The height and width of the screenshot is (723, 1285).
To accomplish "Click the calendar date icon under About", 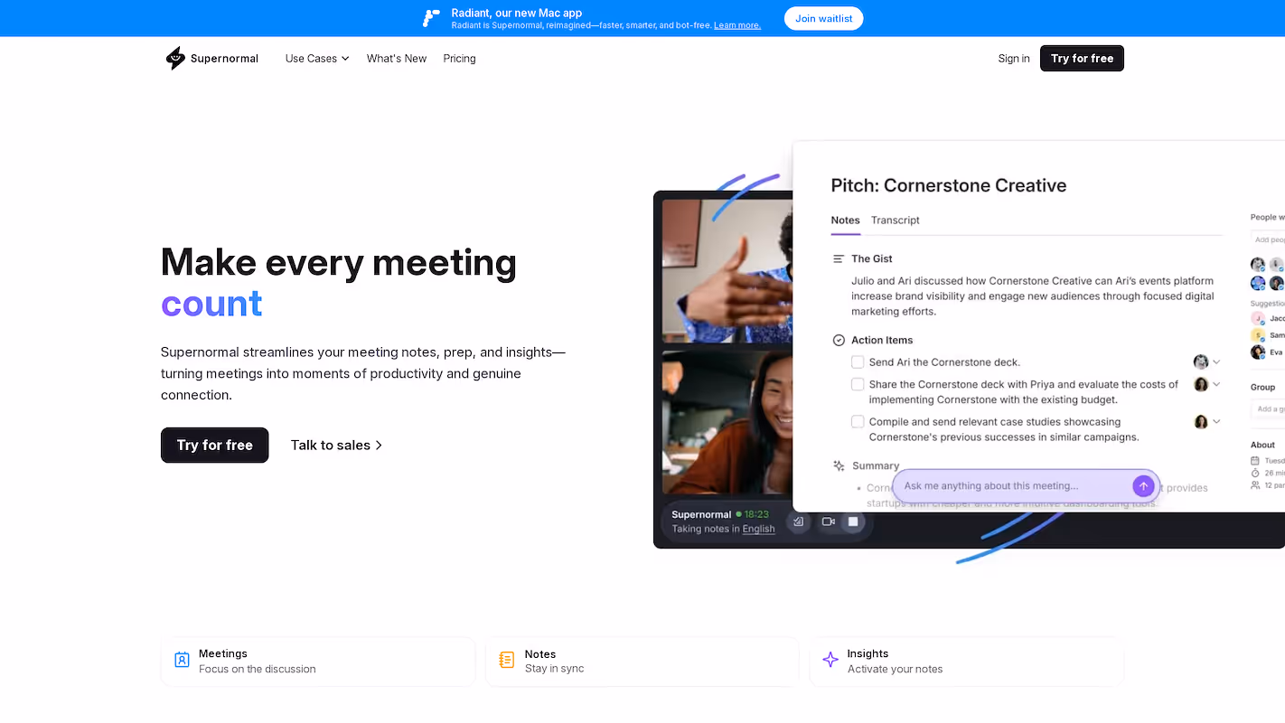I will click(1255, 460).
